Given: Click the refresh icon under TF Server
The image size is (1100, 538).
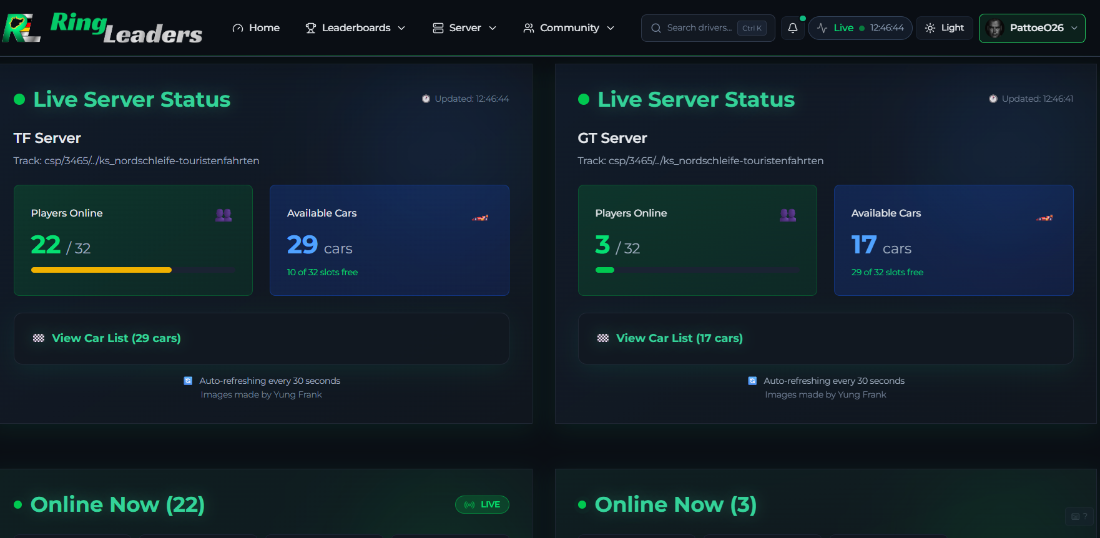Looking at the screenshot, I should click(x=188, y=381).
